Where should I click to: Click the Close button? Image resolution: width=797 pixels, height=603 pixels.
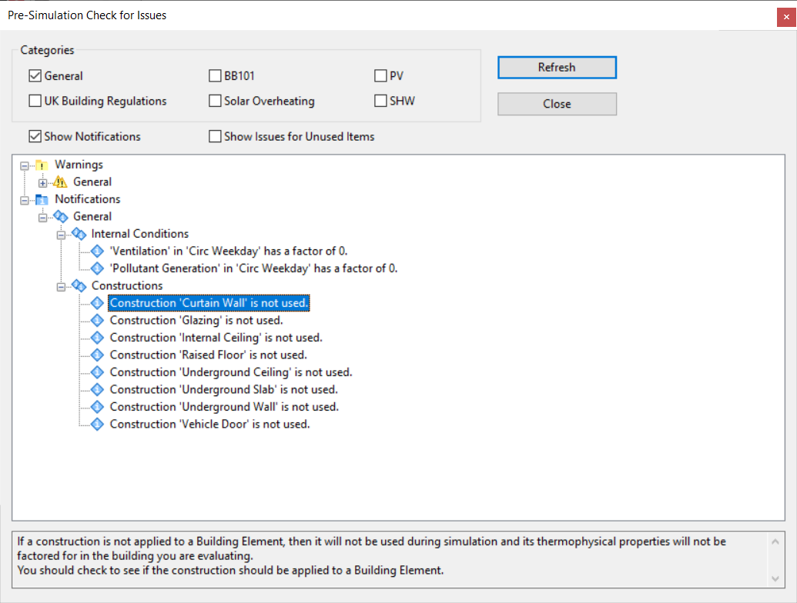click(557, 104)
